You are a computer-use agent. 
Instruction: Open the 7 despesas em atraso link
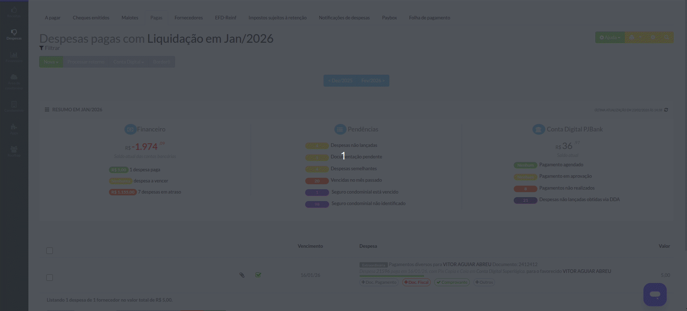160,192
